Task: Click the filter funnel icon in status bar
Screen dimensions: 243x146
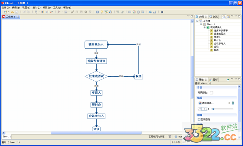Action: tap(170, 137)
